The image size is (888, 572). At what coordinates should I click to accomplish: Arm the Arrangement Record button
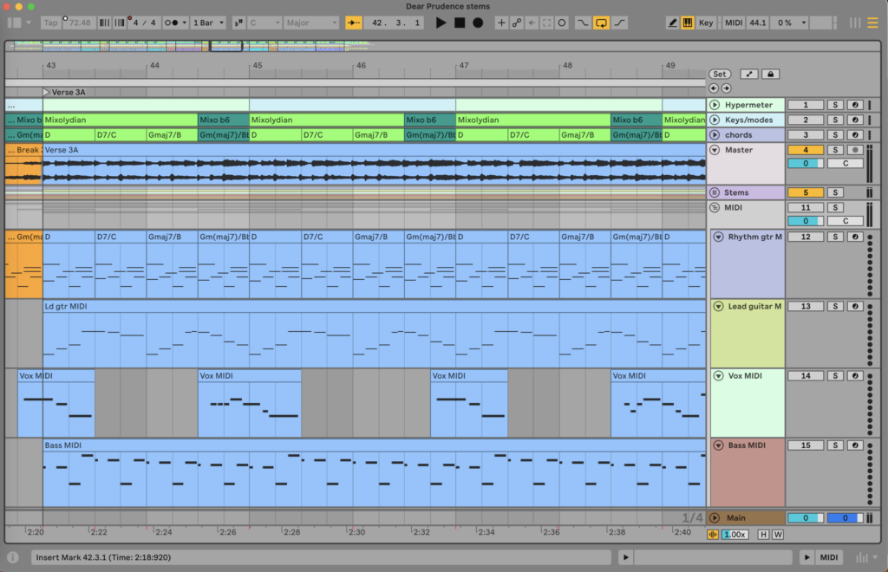tap(478, 23)
